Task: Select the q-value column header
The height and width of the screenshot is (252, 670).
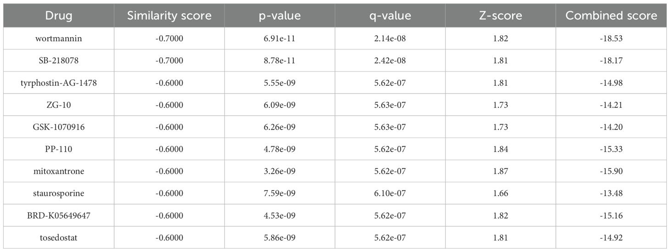Action: click(390, 16)
